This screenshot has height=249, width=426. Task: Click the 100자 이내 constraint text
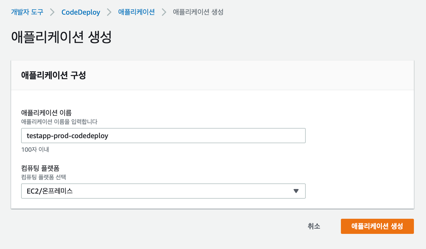pyautogui.click(x=35, y=149)
